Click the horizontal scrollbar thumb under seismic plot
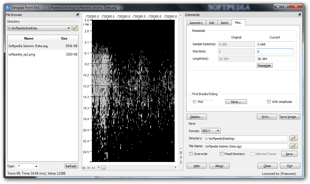 click(x=104, y=168)
